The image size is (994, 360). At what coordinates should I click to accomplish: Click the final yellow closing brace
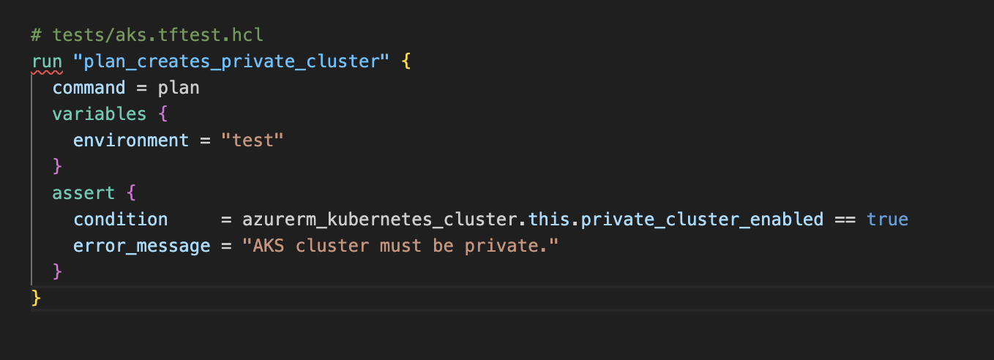37,299
